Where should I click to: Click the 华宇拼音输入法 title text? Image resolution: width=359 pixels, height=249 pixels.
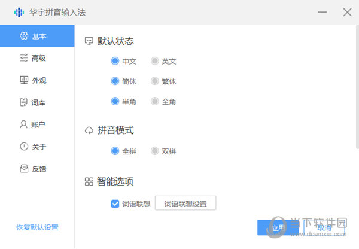(x=57, y=13)
